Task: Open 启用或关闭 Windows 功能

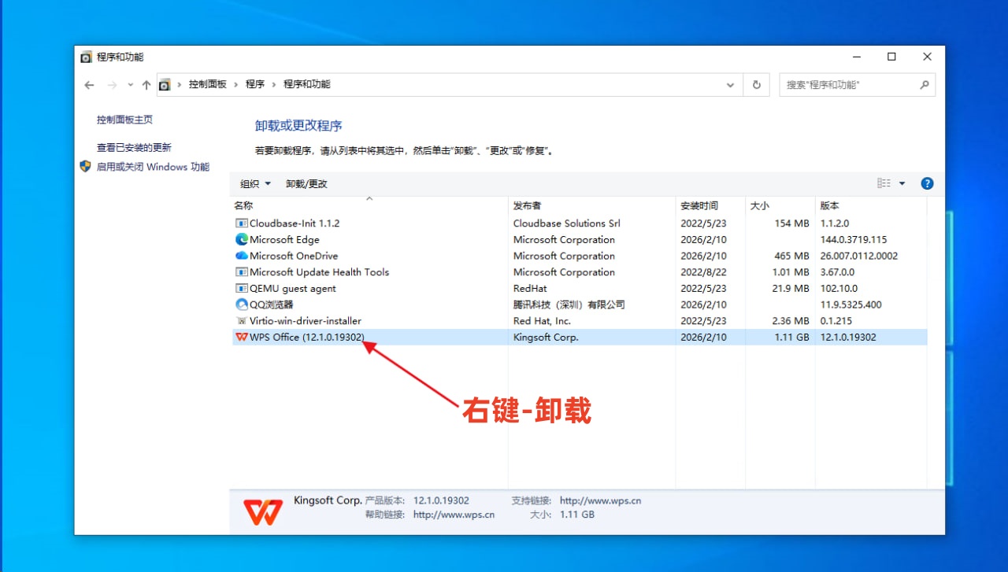Action: (153, 167)
